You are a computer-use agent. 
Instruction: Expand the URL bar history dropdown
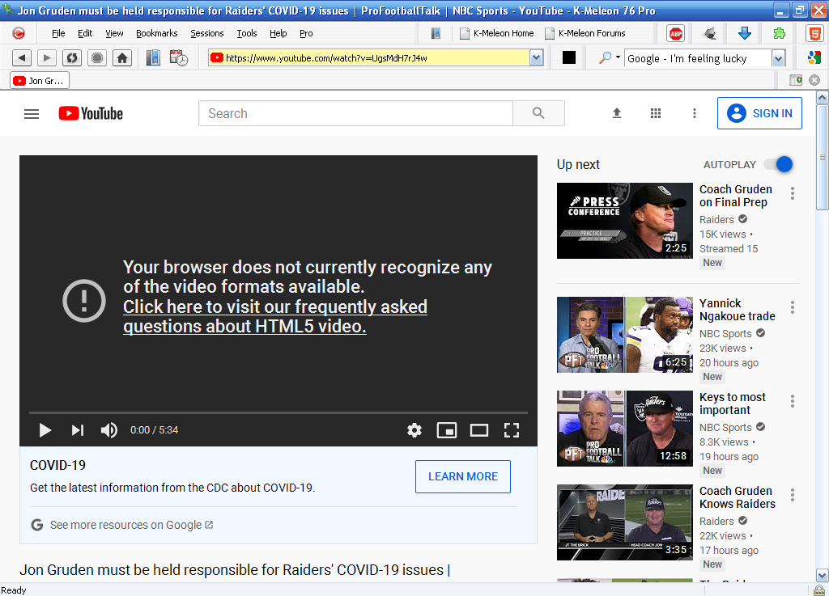tap(536, 57)
